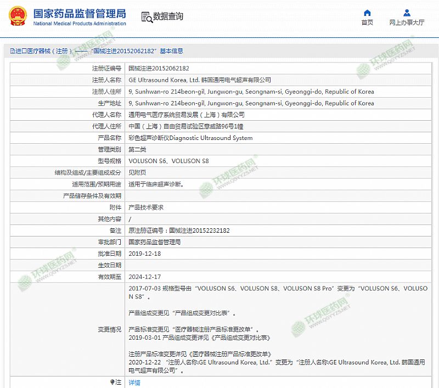The height and width of the screenshot is (388, 439).
Task: Click the approval date 2019-12-18 cell
Action: pos(144,254)
